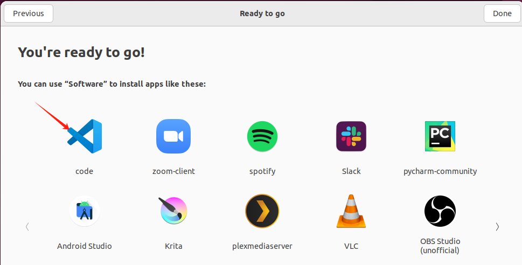Click the "You can use Software" sentence

[x=112, y=84]
